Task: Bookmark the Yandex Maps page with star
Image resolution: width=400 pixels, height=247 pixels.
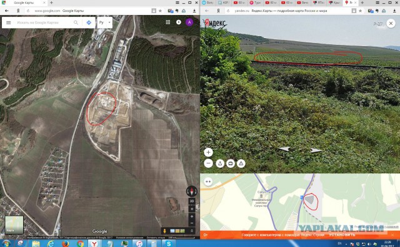Action: click(360, 11)
